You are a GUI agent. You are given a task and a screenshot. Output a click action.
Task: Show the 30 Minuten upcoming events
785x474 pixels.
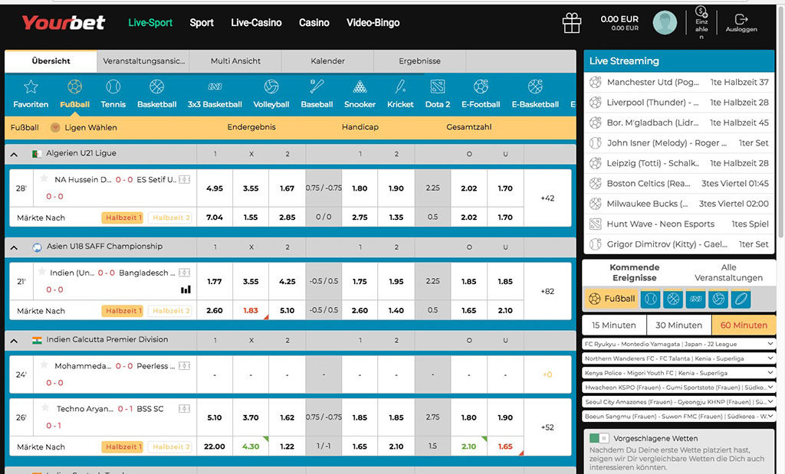pos(679,325)
